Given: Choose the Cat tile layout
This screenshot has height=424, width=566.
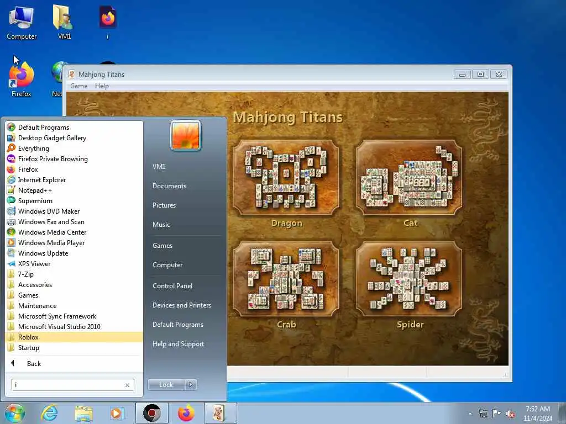Looking at the screenshot, I should click(409, 178).
